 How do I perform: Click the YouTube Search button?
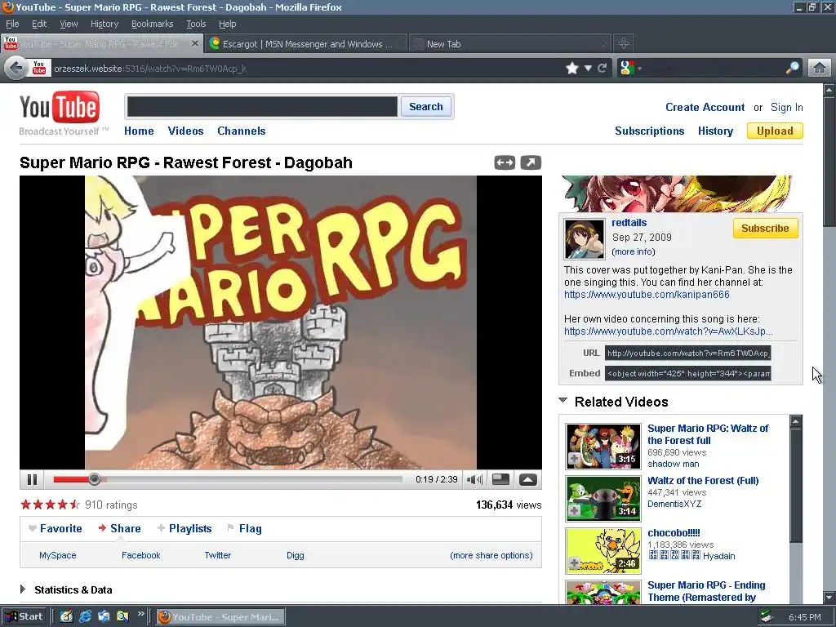tap(426, 107)
